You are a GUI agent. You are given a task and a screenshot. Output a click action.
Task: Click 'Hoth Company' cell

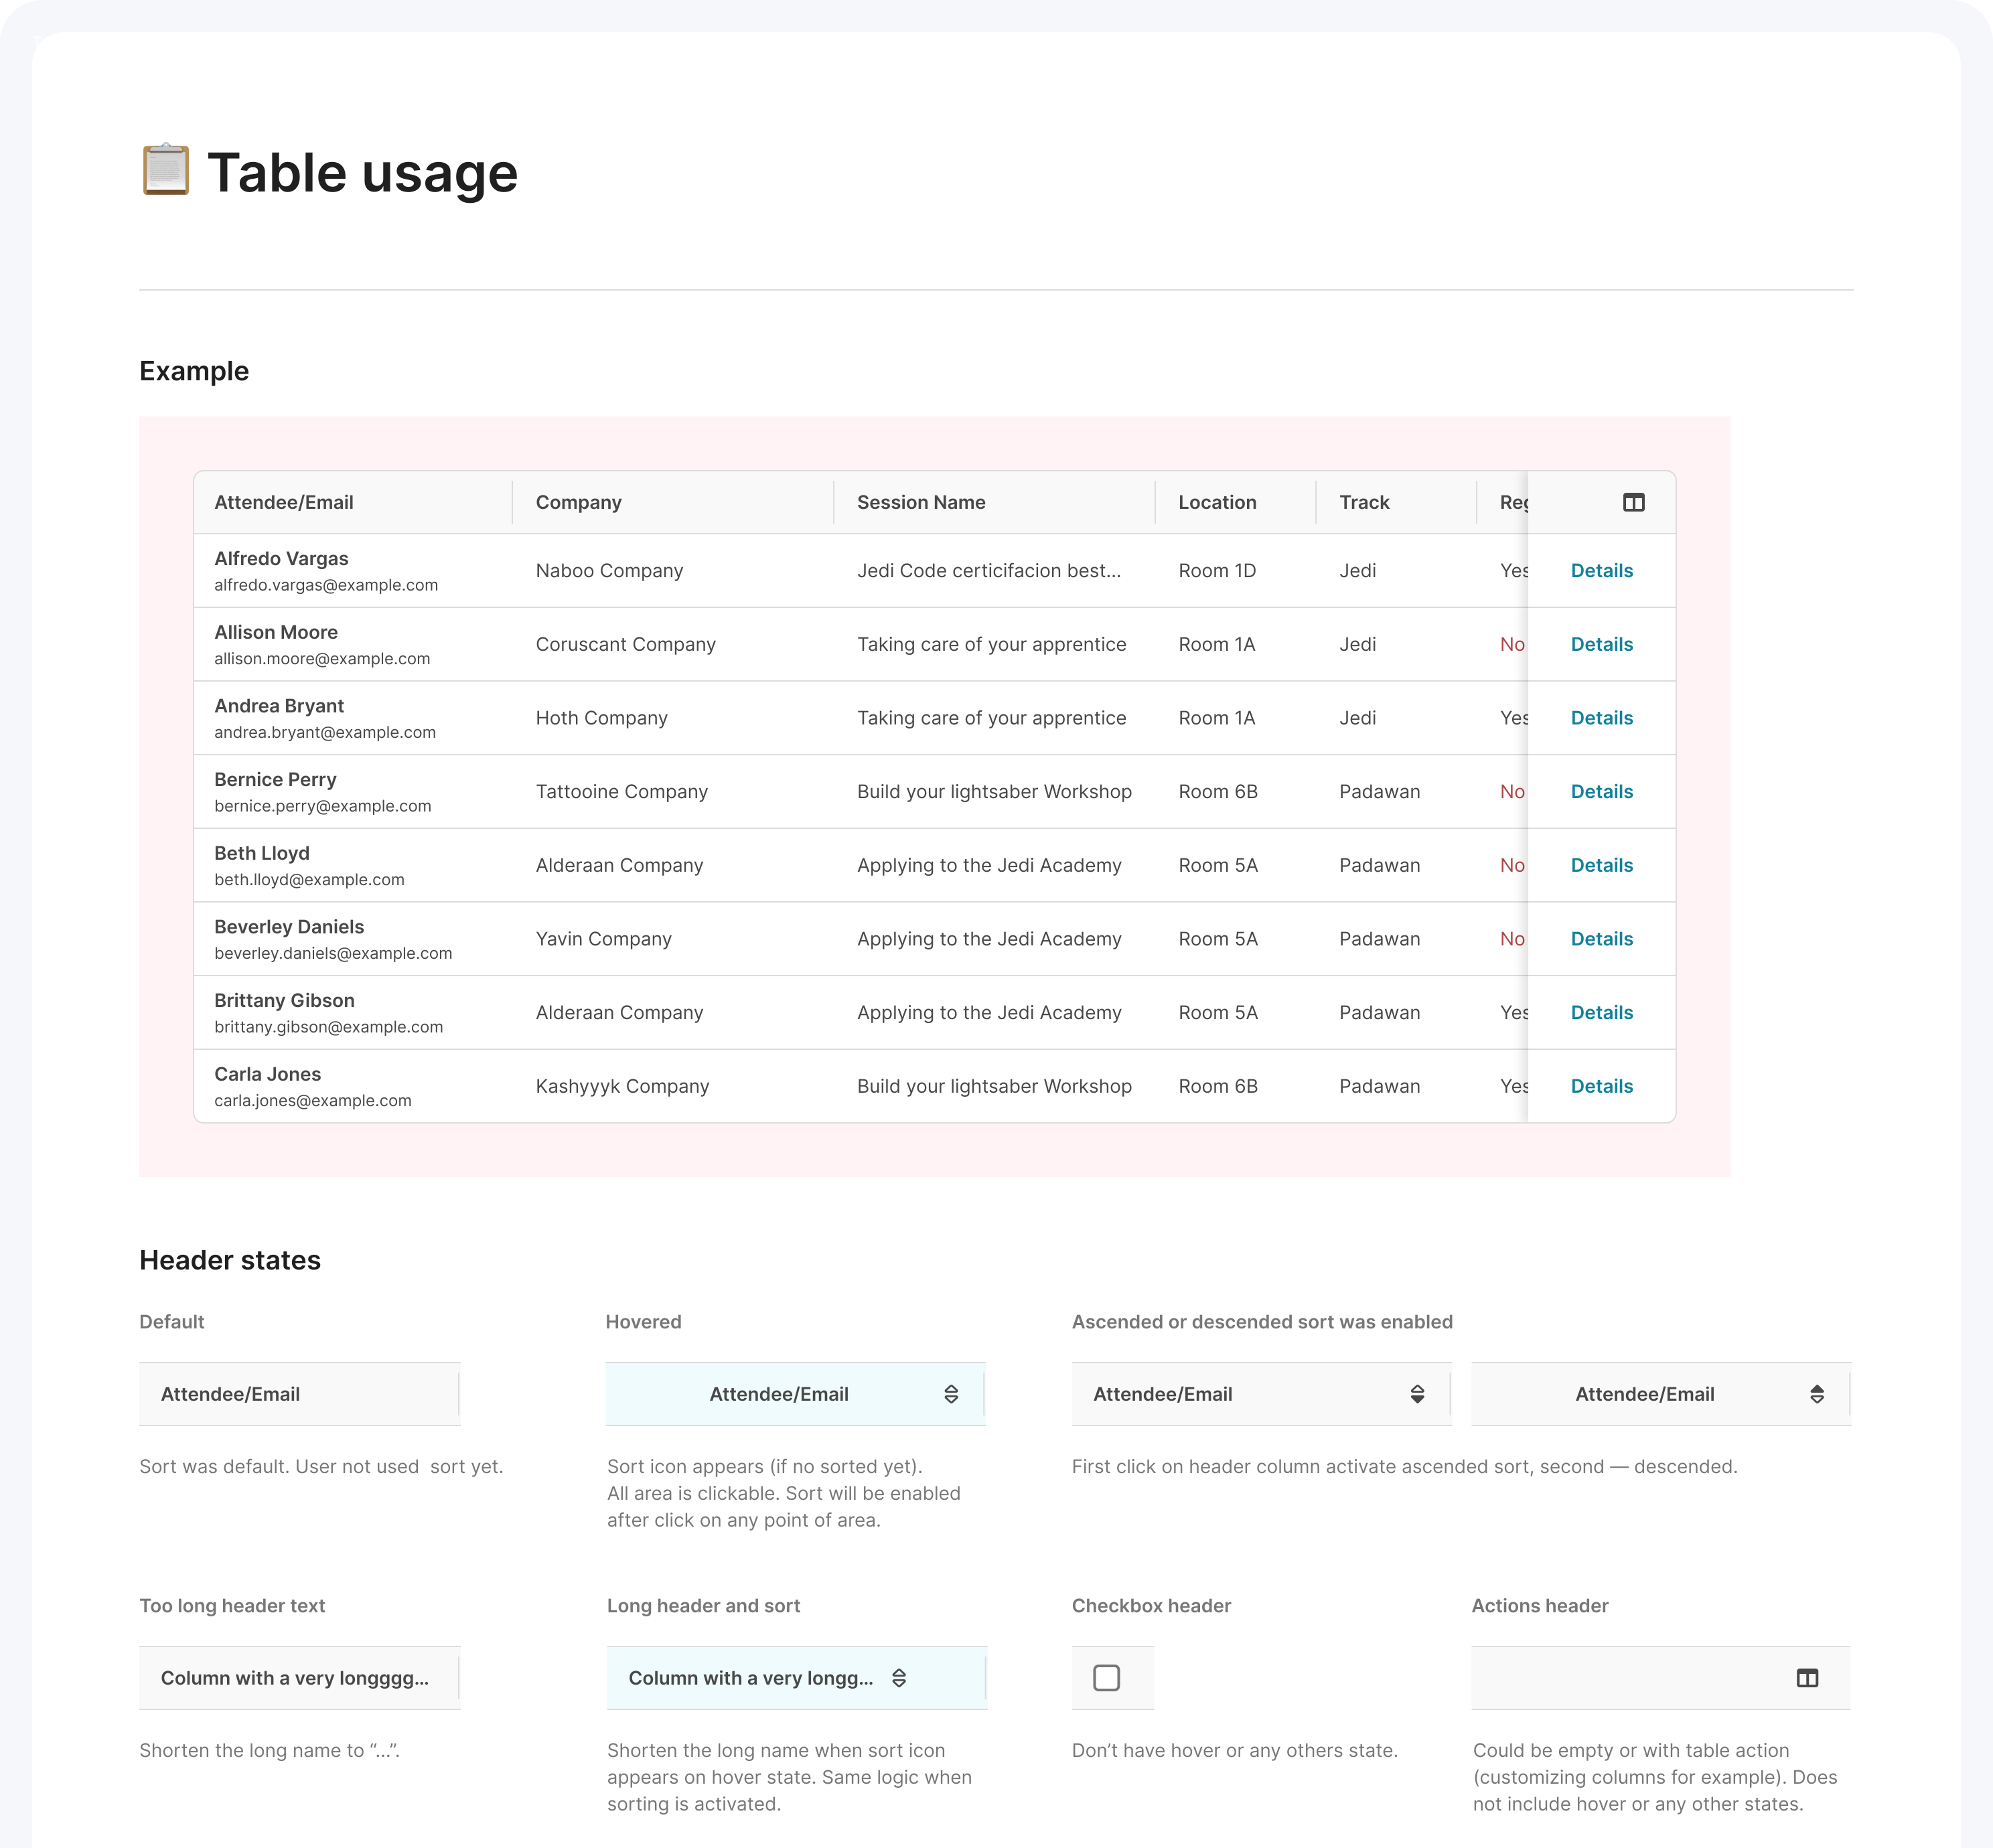pyautogui.click(x=601, y=718)
